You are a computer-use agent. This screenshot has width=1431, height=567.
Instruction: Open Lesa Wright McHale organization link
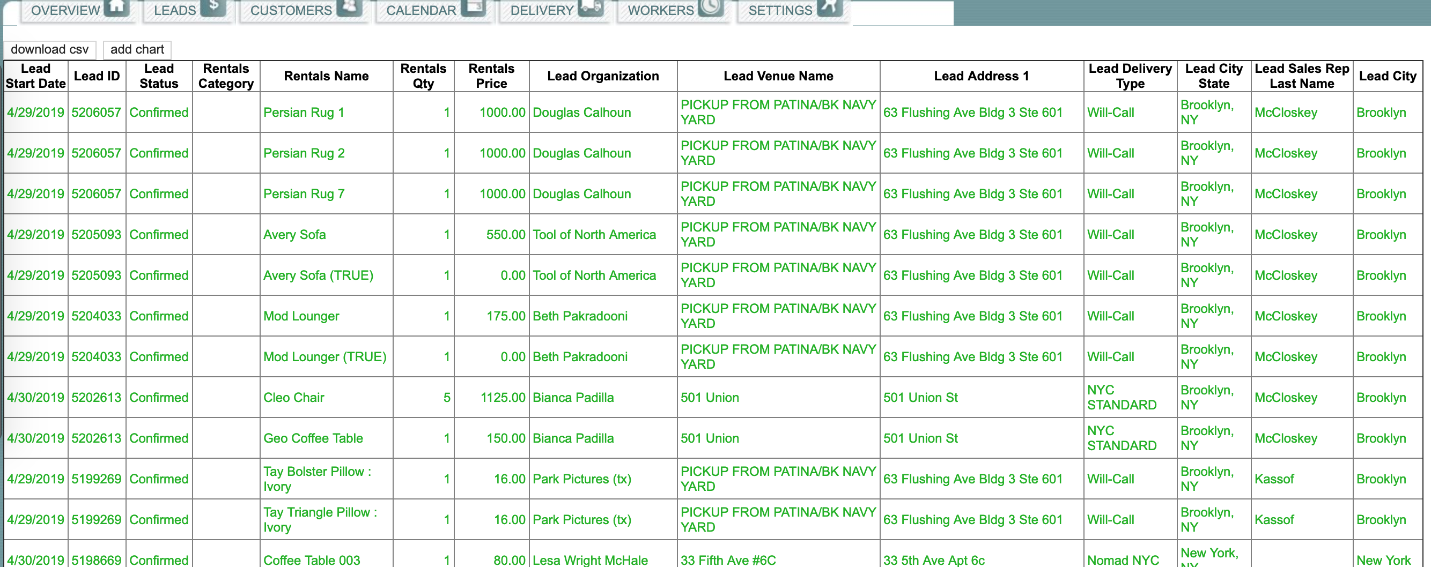click(590, 560)
